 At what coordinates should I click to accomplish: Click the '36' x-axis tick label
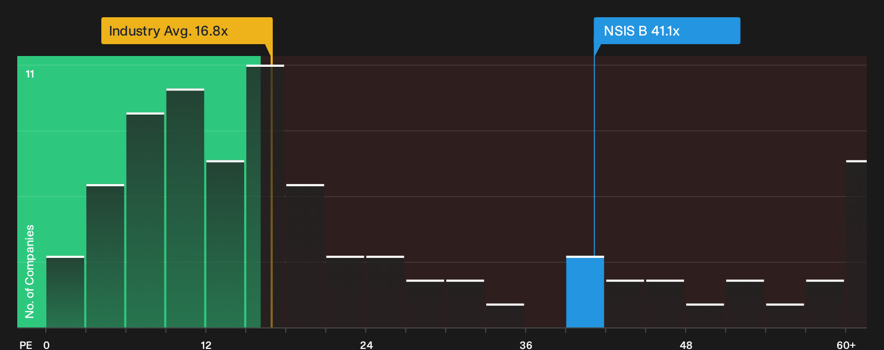pyautogui.click(x=526, y=345)
